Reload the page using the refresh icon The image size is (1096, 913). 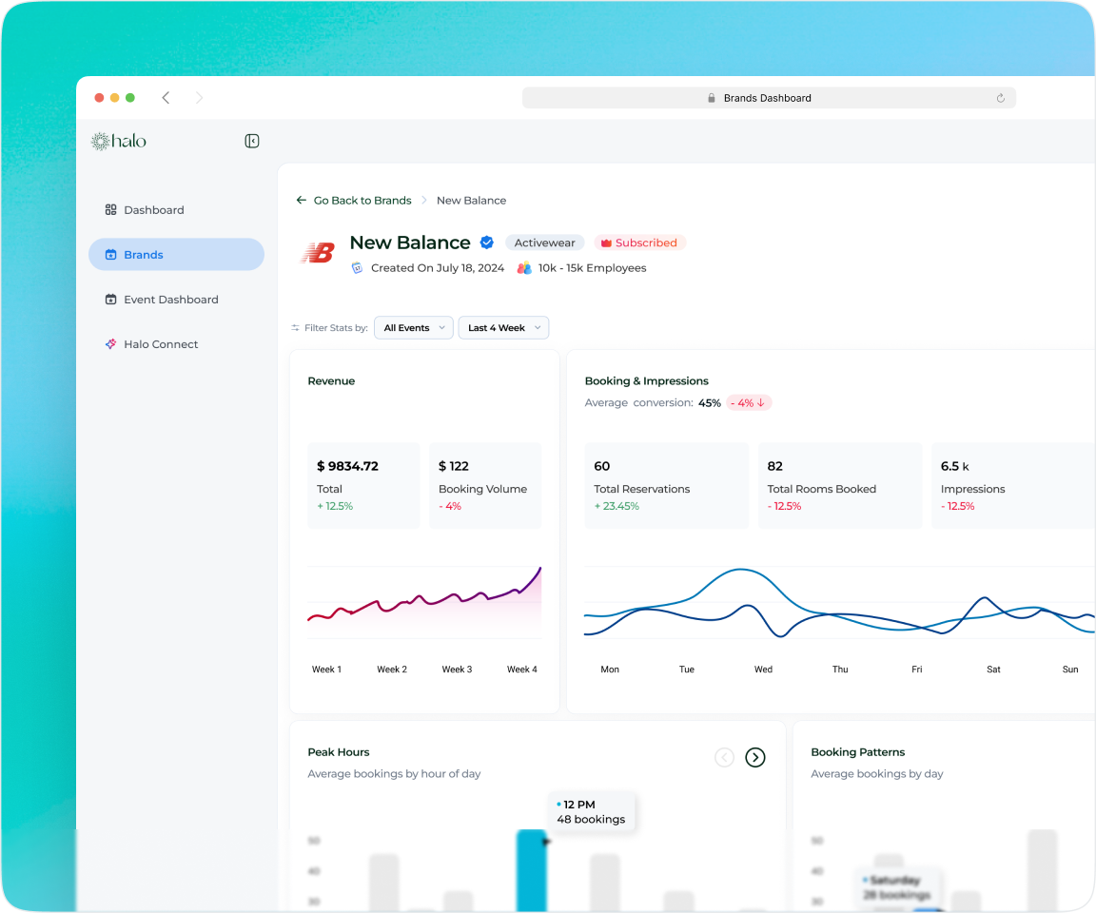tap(1000, 98)
